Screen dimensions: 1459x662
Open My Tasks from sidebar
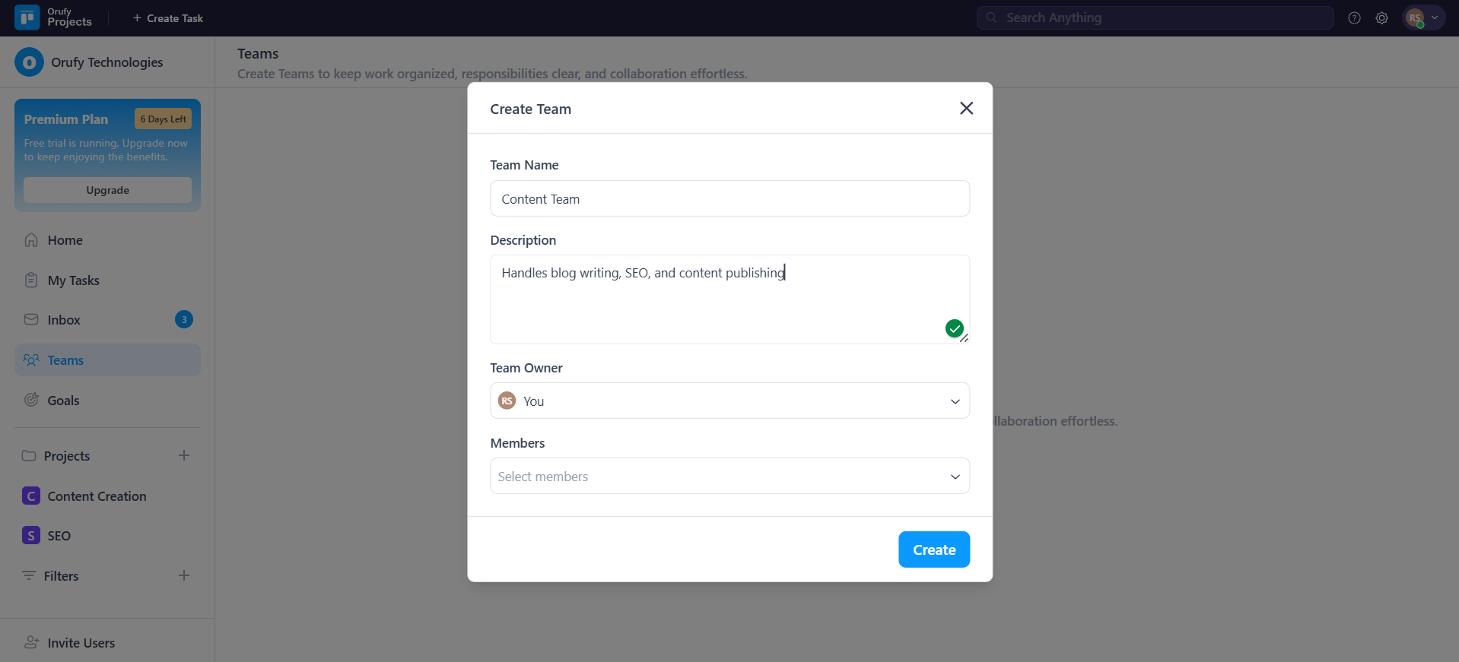pos(73,280)
